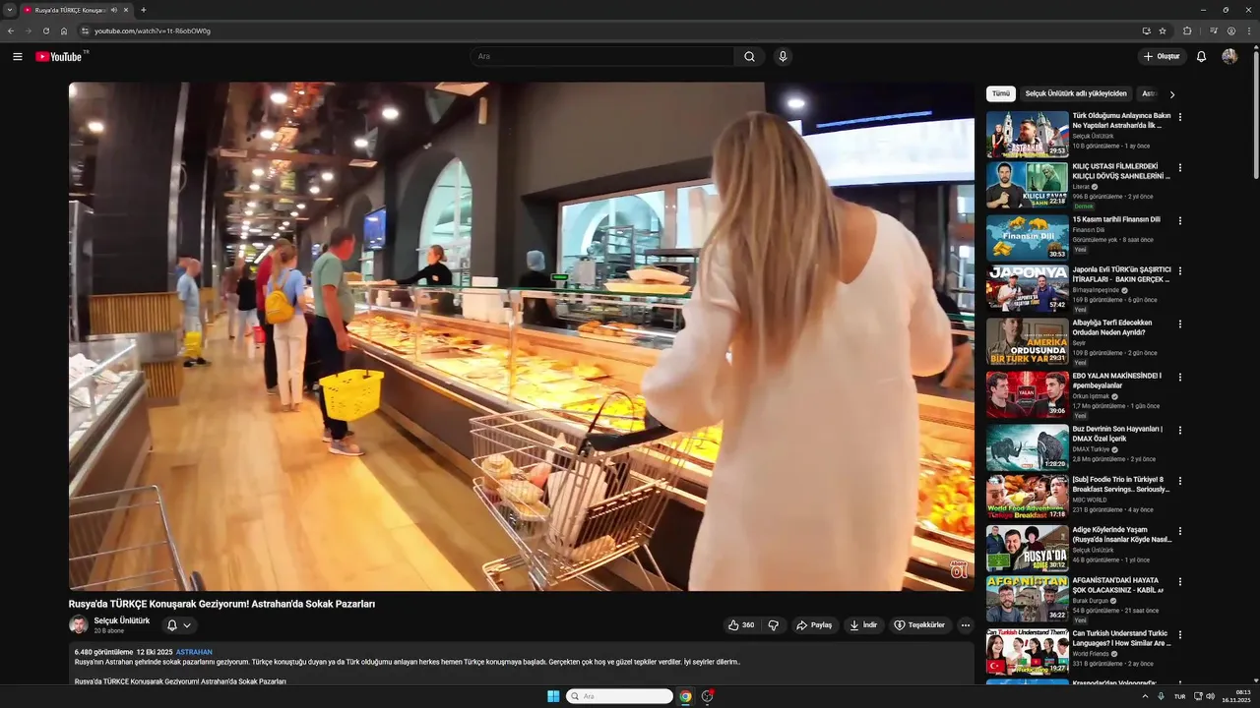Select Selçuk Ünlütürk adlı yükleyiciden chip
Viewport: 1260px width, 708px height.
point(1076,93)
